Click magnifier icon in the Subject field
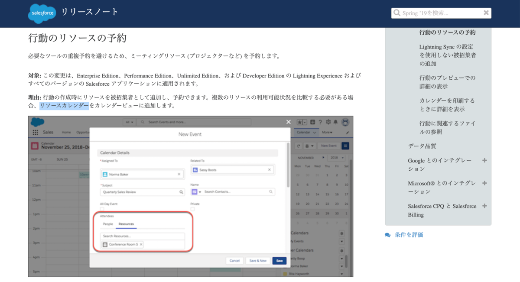520x282 pixels. pyautogui.click(x=181, y=192)
